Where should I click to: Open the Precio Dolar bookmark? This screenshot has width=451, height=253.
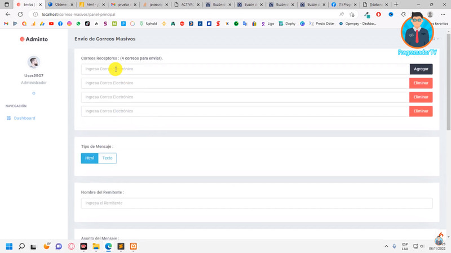pyautogui.click(x=321, y=24)
